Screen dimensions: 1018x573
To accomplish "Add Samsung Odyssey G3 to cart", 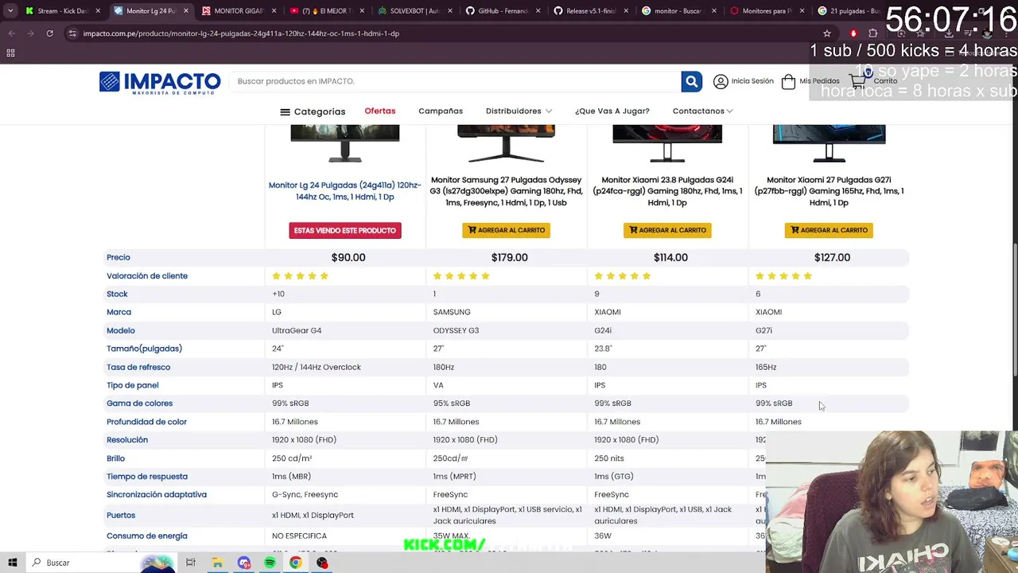I will pos(507,230).
